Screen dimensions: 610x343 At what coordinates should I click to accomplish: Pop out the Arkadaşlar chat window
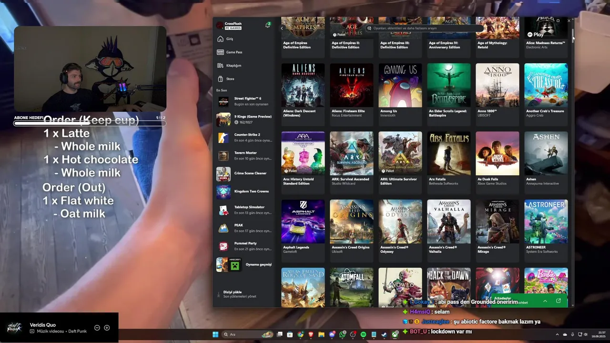point(559,301)
